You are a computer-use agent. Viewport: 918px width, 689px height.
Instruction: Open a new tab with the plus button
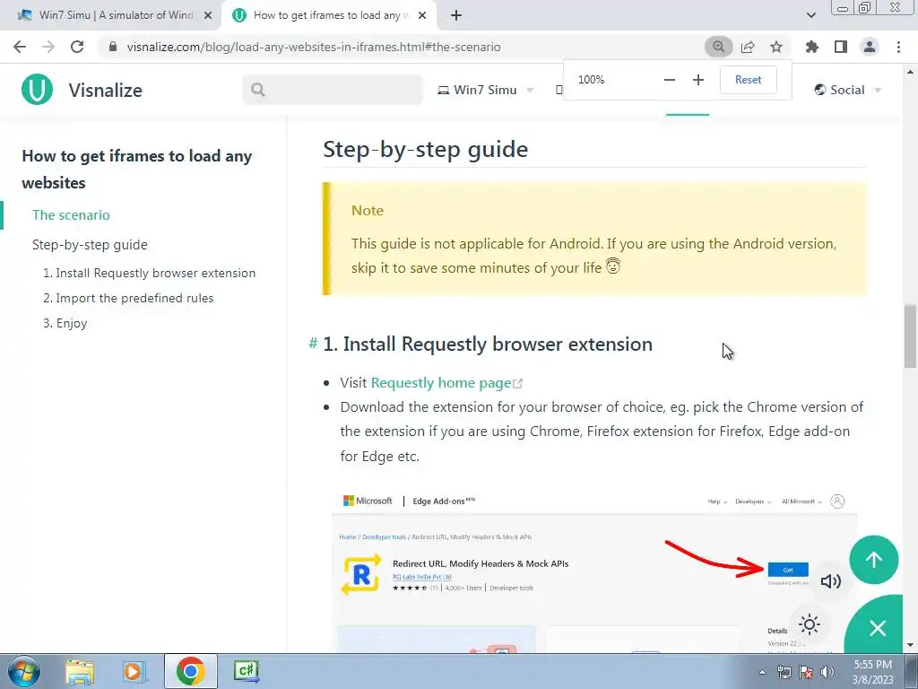(456, 16)
